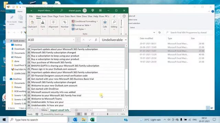Click the smiley feedback icon in Excel
This screenshot has height=123, width=220.
click(124, 16)
